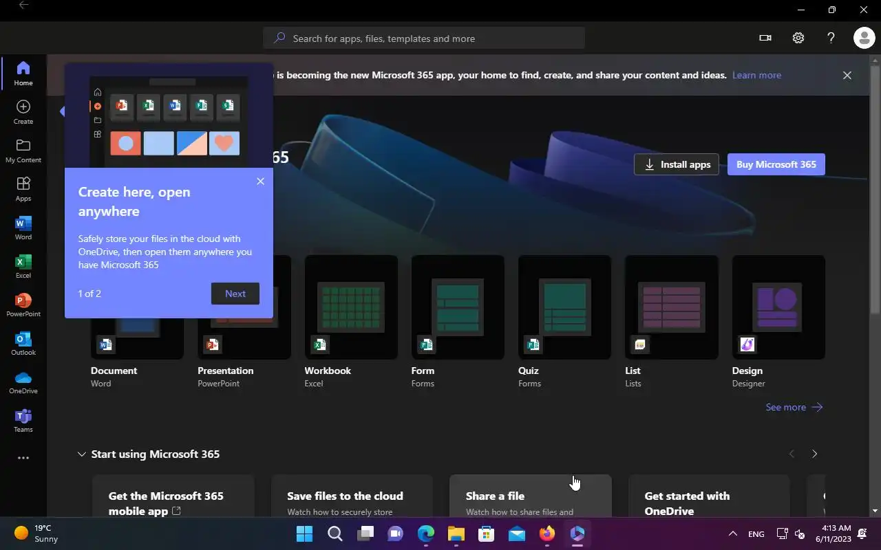Create a new Word Document

137,340
